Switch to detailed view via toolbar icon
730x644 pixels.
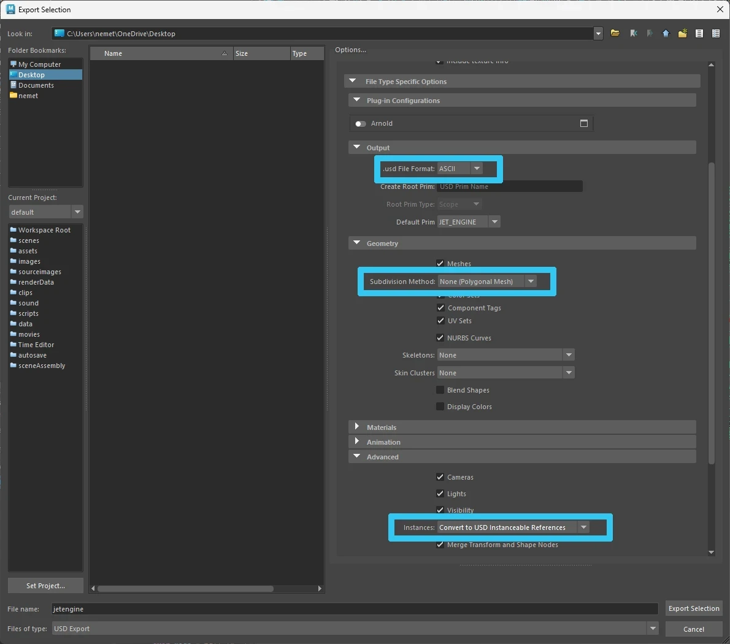pos(715,33)
